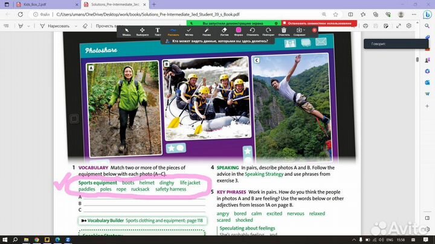Open Browser essentials heart icon
The image size is (435, 244).
pos(388,14)
